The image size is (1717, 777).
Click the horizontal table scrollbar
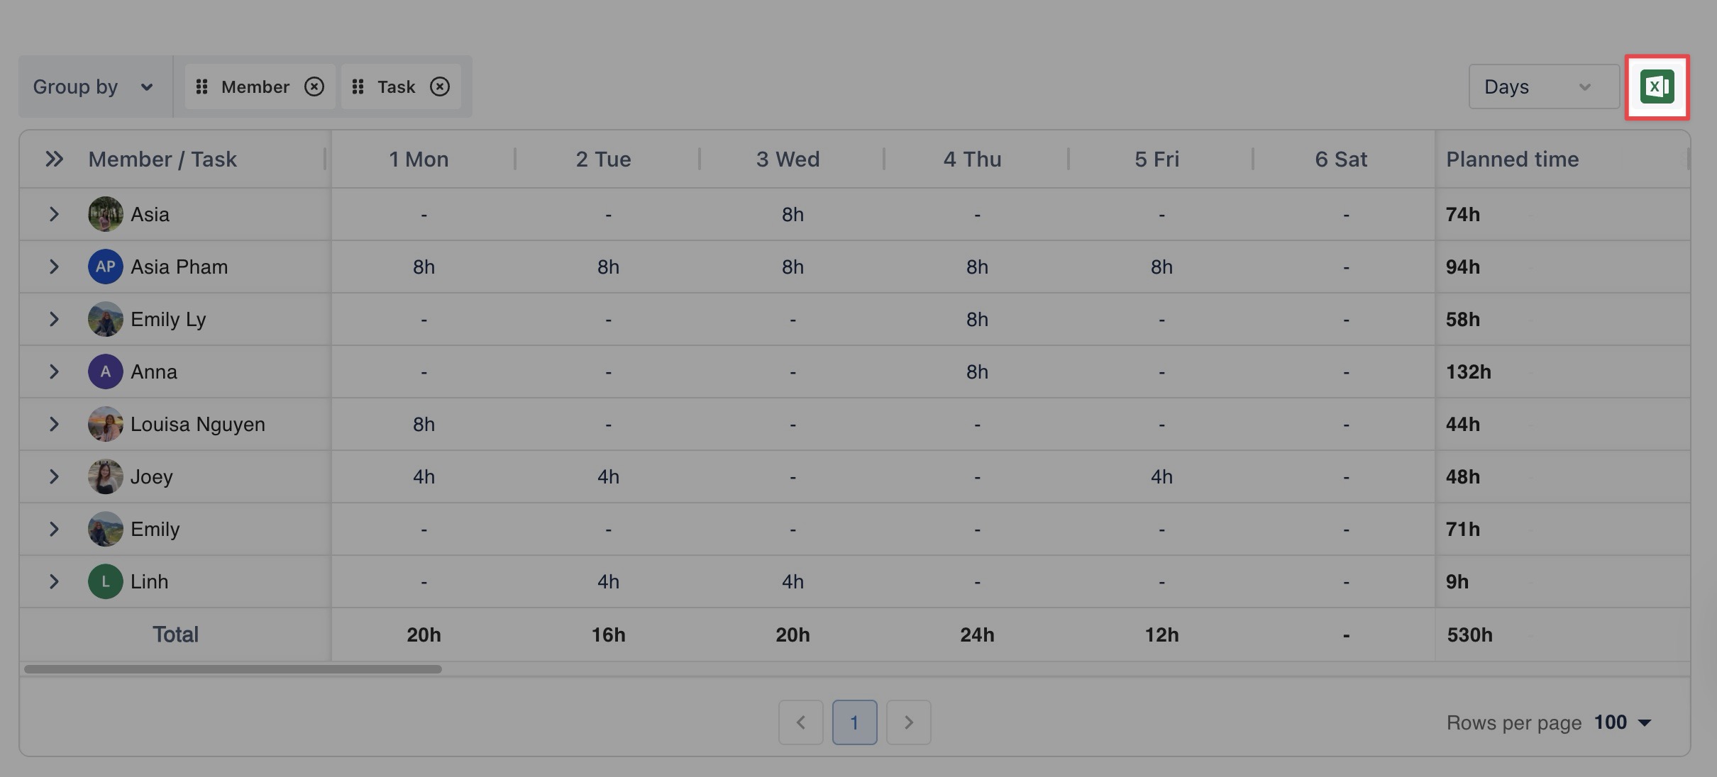click(233, 669)
